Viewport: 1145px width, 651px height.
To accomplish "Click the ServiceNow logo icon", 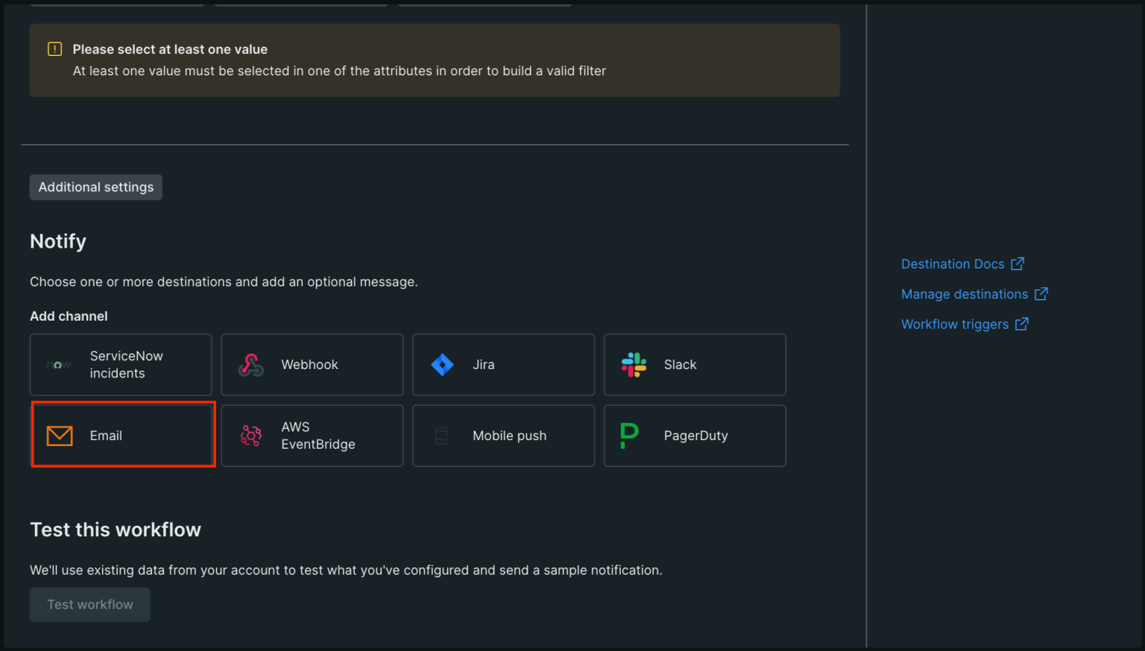I will [x=59, y=365].
